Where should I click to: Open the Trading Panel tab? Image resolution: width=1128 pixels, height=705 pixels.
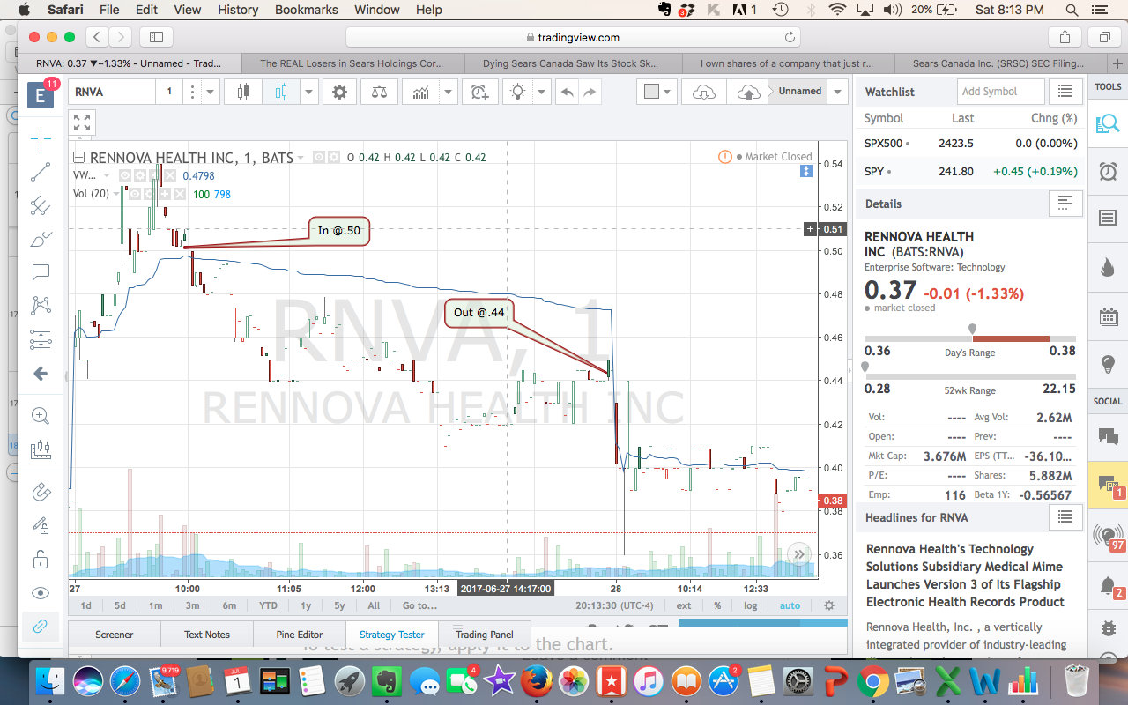(484, 634)
